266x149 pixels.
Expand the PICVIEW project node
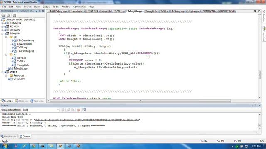(x=2, y=26)
